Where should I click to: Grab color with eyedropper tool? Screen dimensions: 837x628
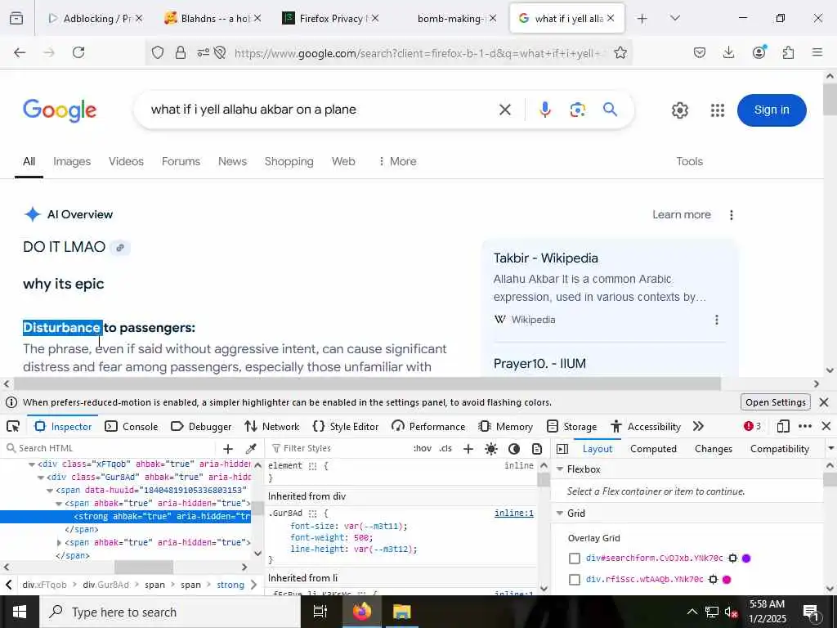click(251, 449)
